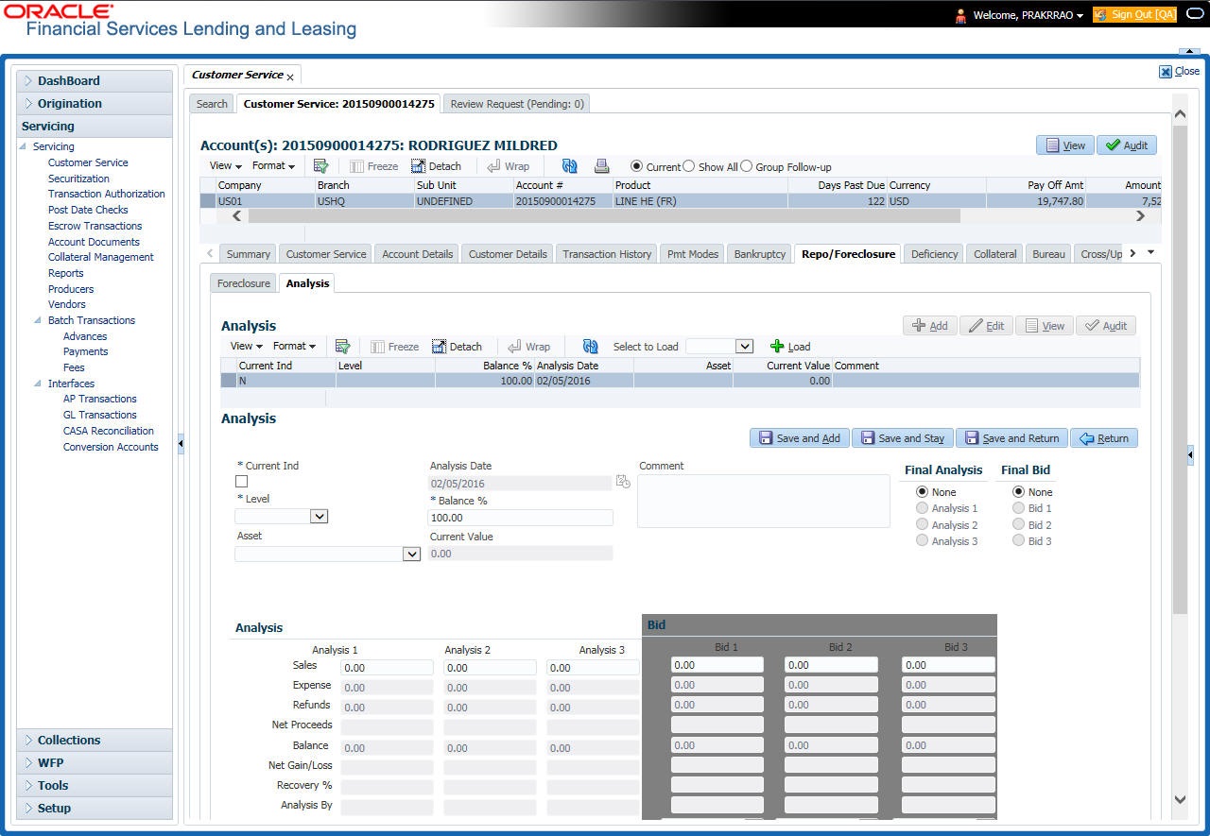Click the Close icon at top right
Image resolution: width=1210 pixels, height=836 pixels.
(x=1166, y=71)
